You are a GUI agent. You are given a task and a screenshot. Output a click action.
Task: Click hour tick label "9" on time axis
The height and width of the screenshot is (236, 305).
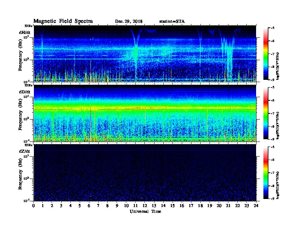point(117,206)
